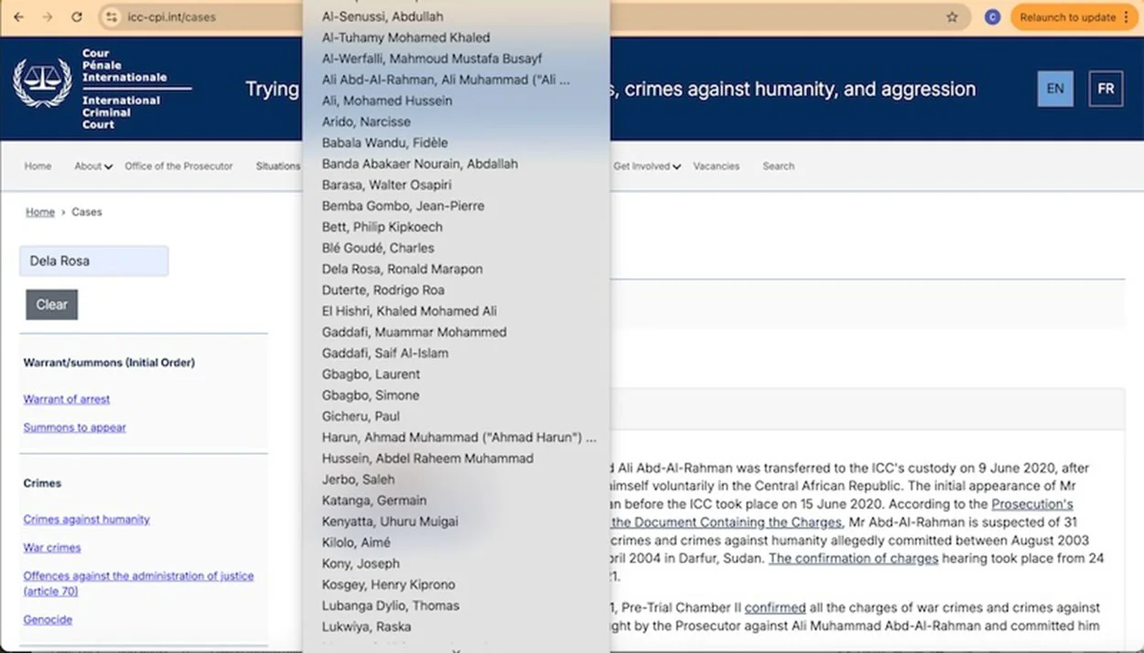Screen dimensions: 1144x653
Task: Filter by Genocide
Action: (48, 619)
